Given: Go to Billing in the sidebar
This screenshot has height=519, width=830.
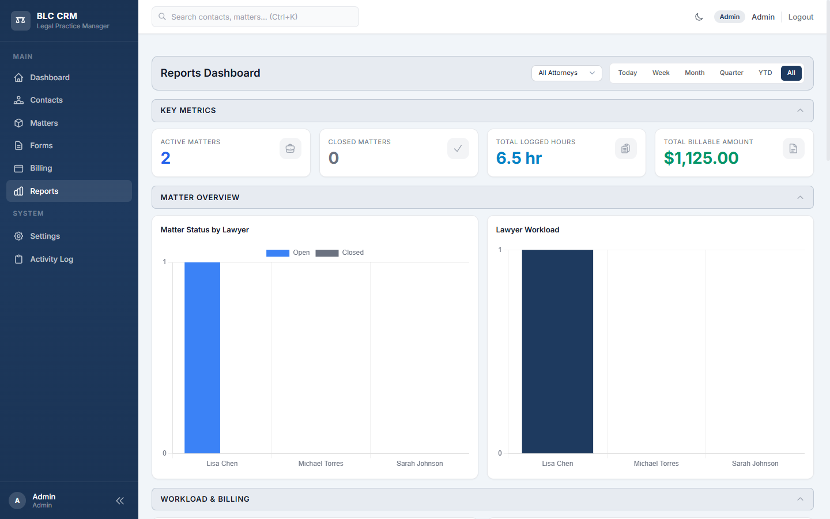Looking at the screenshot, I should coord(69,168).
